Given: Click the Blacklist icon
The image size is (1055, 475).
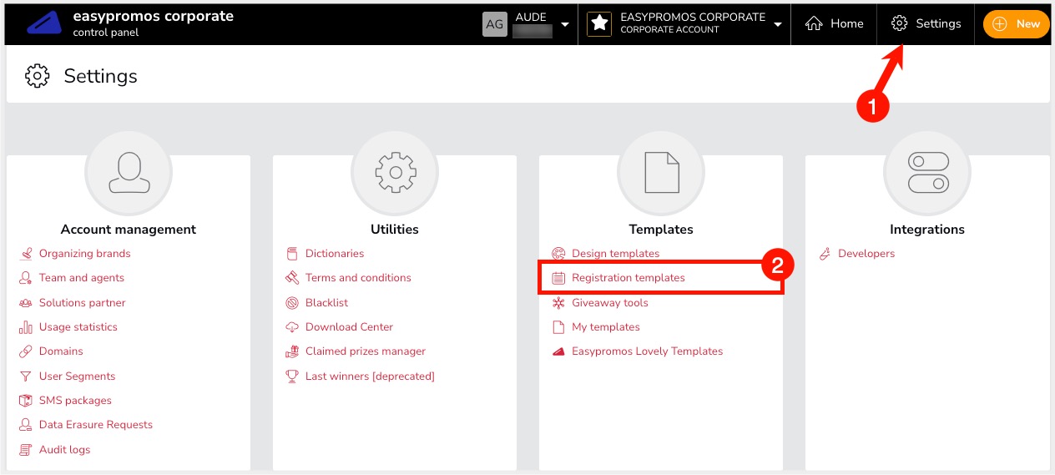Looking at the screenshot, I should (292, 303).
